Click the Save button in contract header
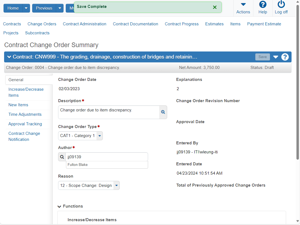 click(262, 57)
